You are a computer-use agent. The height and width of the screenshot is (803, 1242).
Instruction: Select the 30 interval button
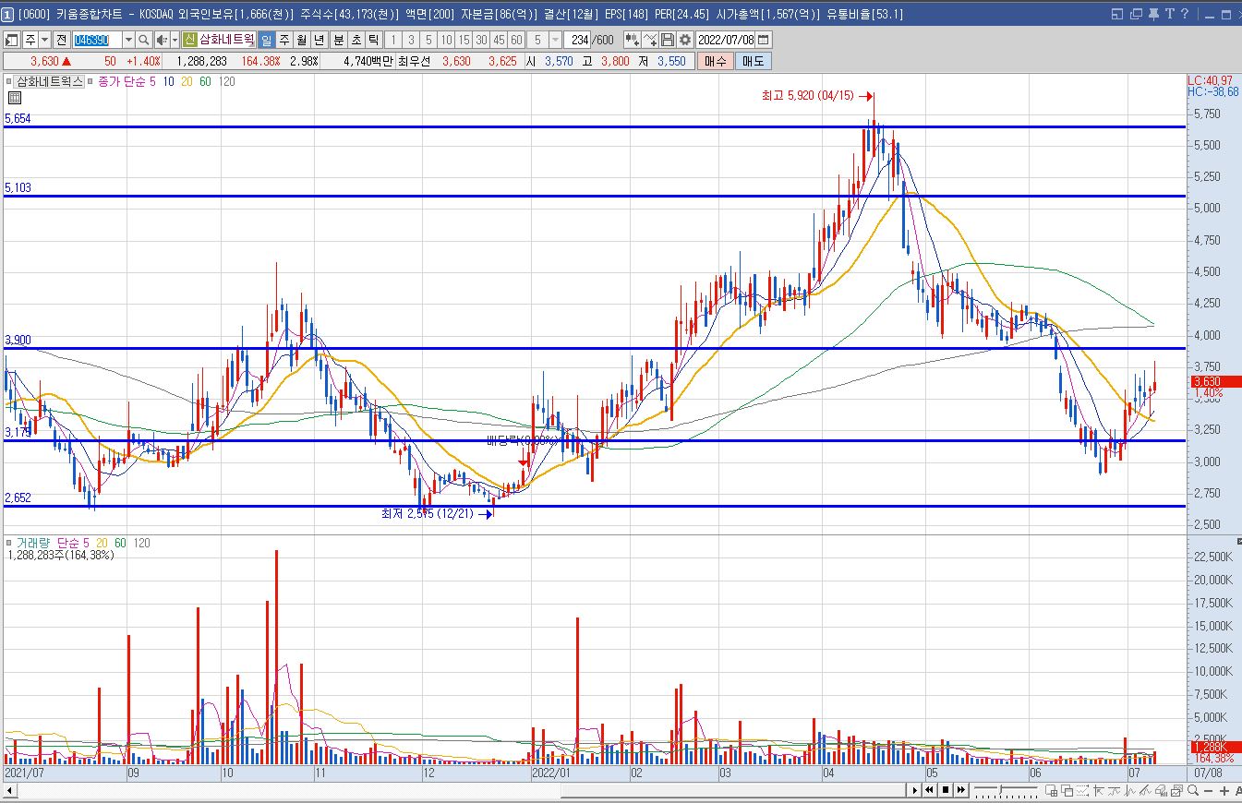481,40
